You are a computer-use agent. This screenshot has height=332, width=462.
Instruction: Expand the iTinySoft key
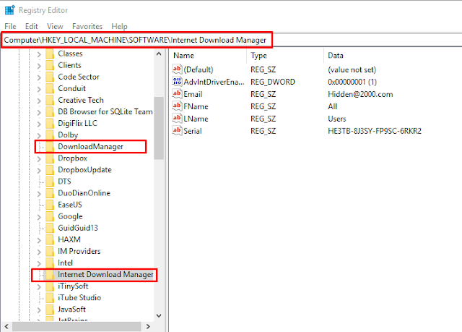(x=39, y=286)
